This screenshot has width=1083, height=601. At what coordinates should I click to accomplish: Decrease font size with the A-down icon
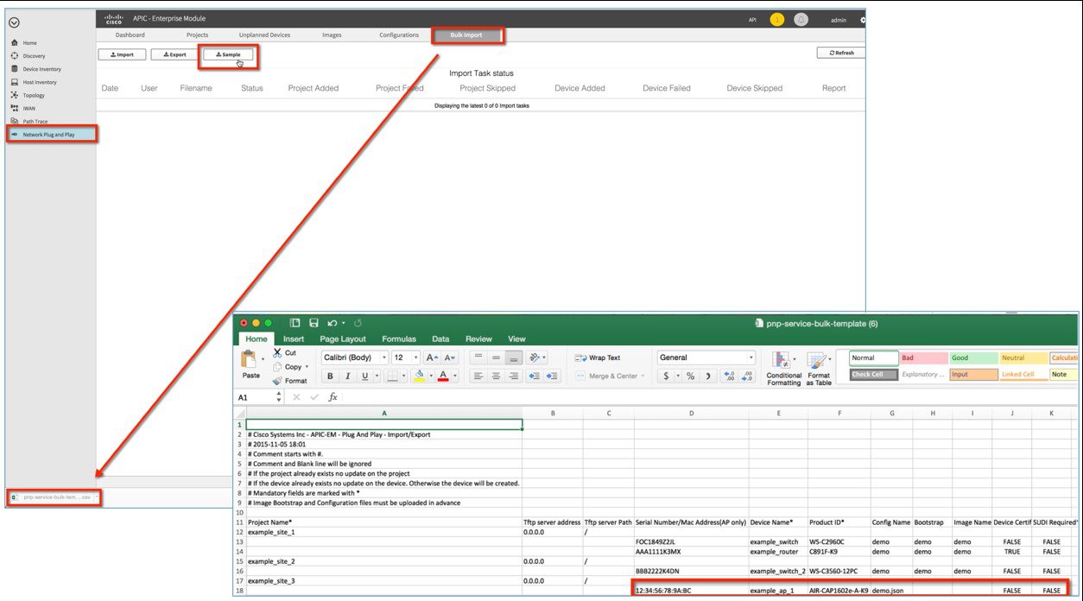449,357
